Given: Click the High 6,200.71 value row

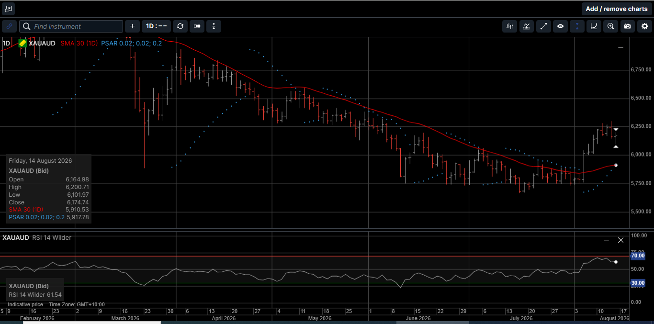Looking at the screenshot, I should click(49, 187).
